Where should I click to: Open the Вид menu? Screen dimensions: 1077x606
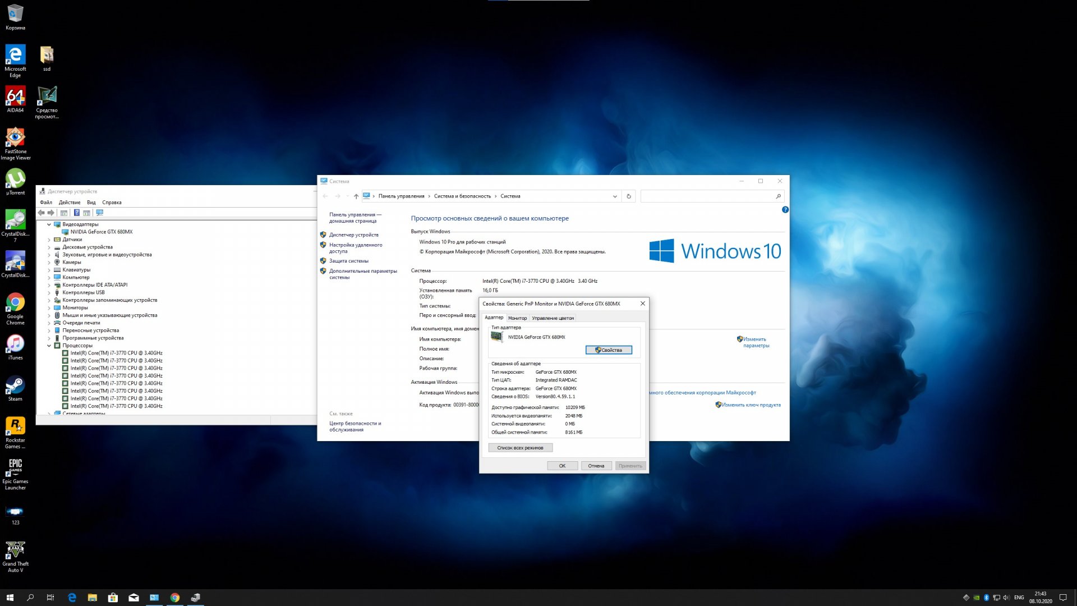tap(91, 203)
